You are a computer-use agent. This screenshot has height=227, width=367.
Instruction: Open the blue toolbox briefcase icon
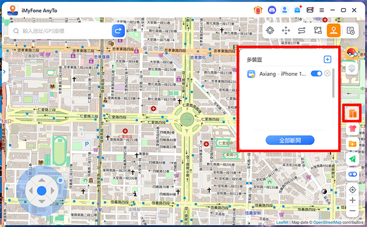297,10
